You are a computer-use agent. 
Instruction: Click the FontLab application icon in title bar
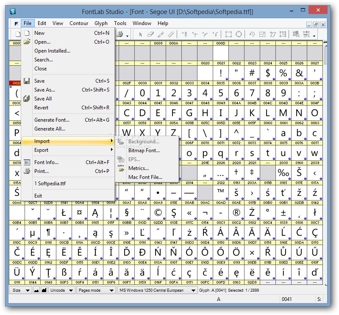tap(13, 11)
